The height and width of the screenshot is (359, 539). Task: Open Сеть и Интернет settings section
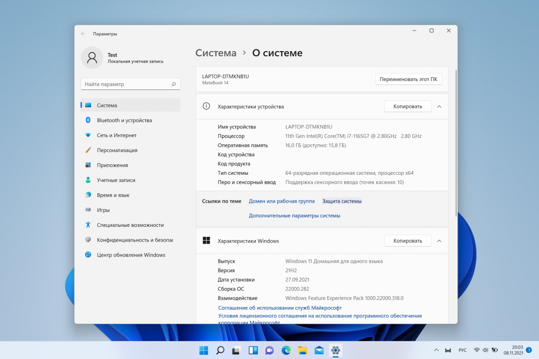(116, 135)
